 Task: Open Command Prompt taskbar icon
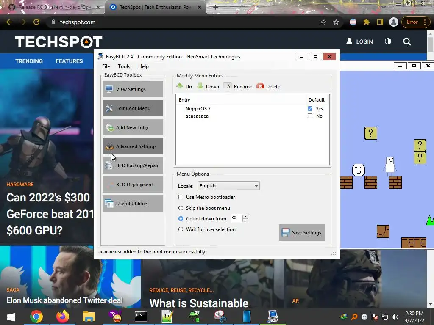141,317
